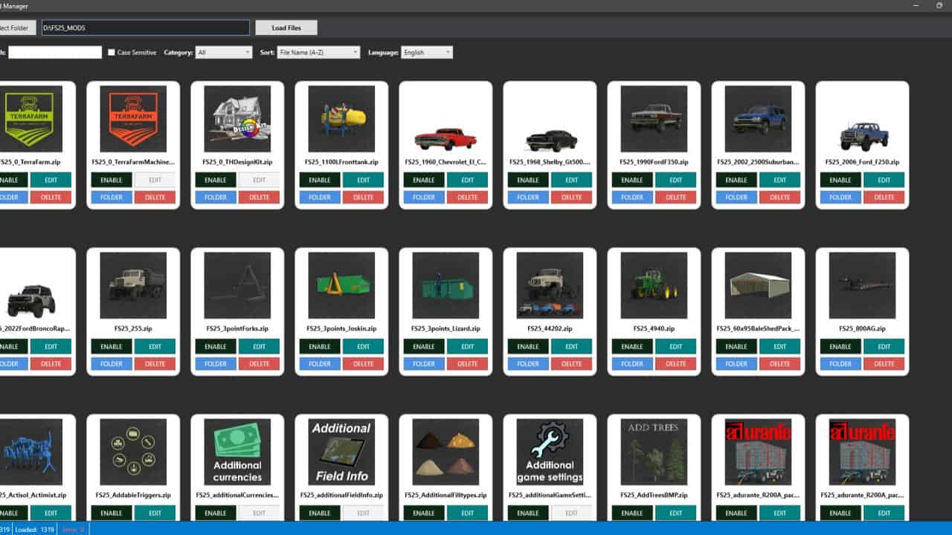Click the search input field
This screenshot has height=535, width=952.
(54, 52)
